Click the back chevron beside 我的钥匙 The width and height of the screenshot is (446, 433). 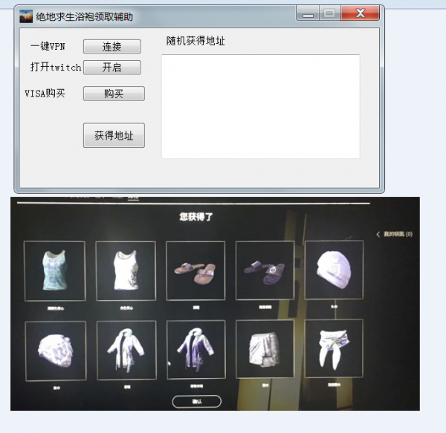[x=378, y=234]
